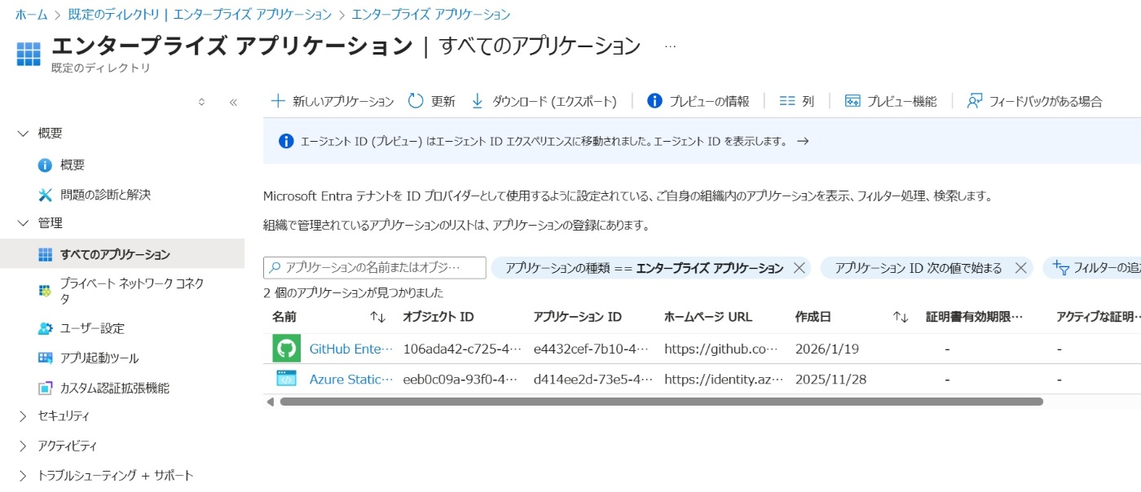Click 証明書有効期限 column header
This screenshot has height=492, width=1141.
[974, 317]
